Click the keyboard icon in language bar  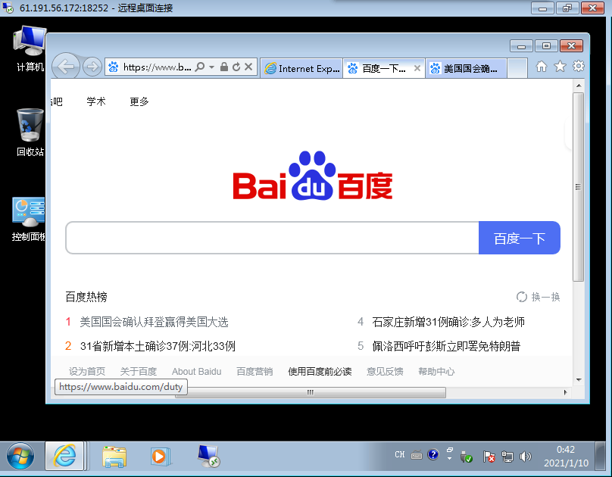pos(417,455)
